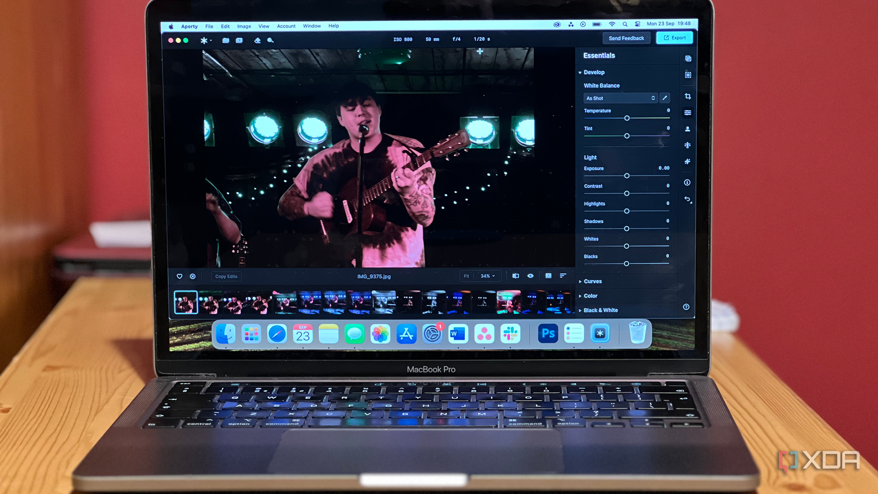The height and width of the screenshot is (494, 878).
Task: Open the 34% zoom level dropdown
Action: coord(487,276)
